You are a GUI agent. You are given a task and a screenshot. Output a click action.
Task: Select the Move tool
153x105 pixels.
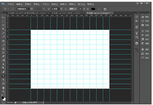(x=3, y=17)
